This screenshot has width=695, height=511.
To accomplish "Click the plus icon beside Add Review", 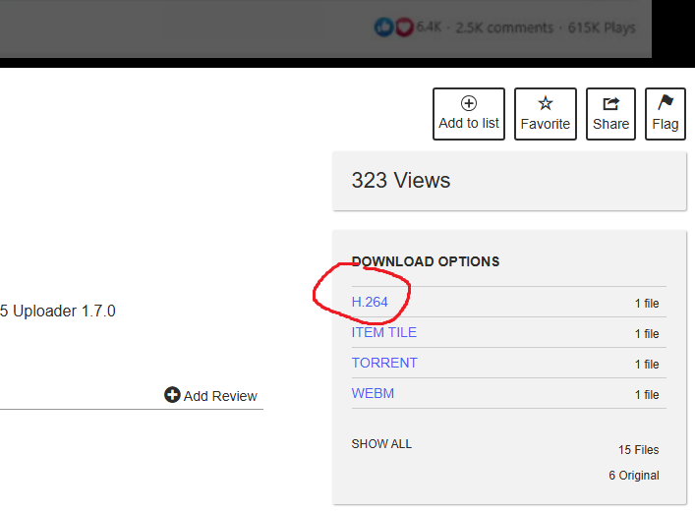I will pyautogui.click(x=172, y=394).
